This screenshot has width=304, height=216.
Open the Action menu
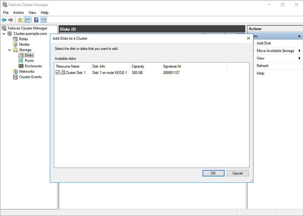pyautogui.click(x=19, y=12)
